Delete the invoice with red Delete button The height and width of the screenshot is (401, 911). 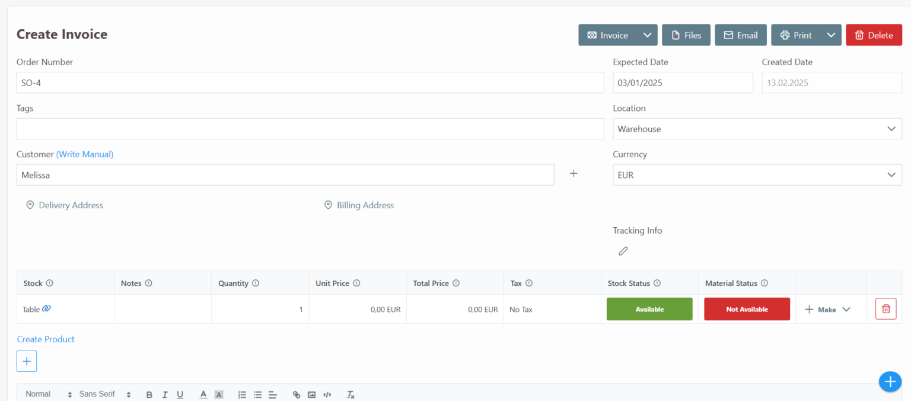[x=874, y=34]
